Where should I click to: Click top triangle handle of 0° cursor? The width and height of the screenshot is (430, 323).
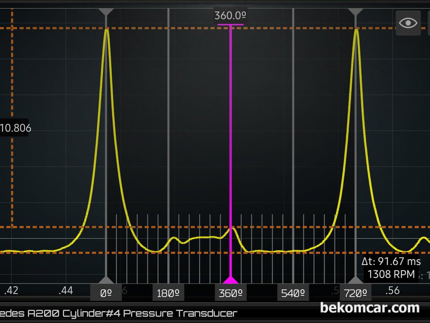point(106,12)
